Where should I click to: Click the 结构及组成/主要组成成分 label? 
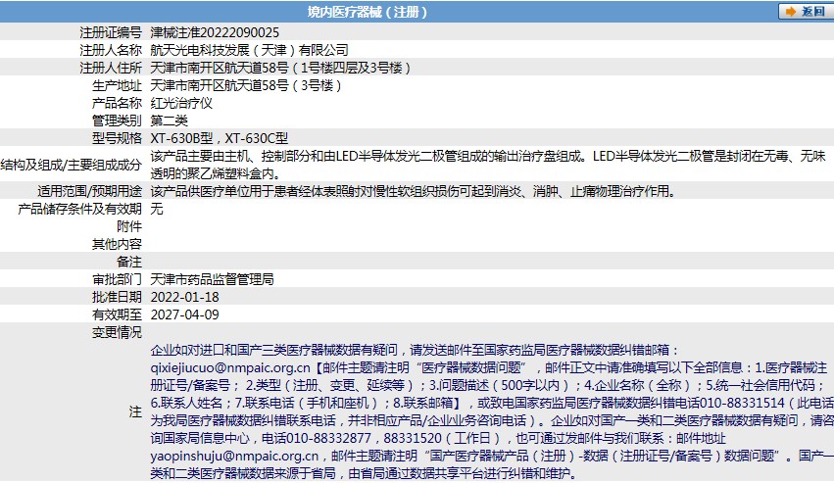click(72, 165)
